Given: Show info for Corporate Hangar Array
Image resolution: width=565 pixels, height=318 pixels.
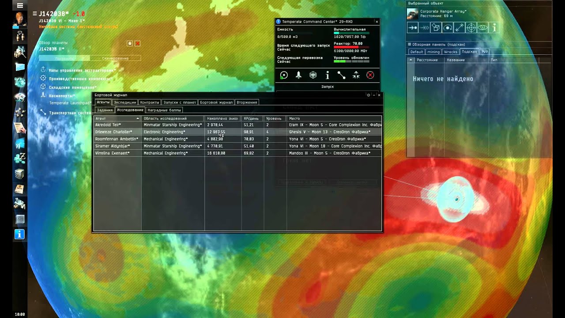Looking at the screenshot, I should click(x=494, y=27).
